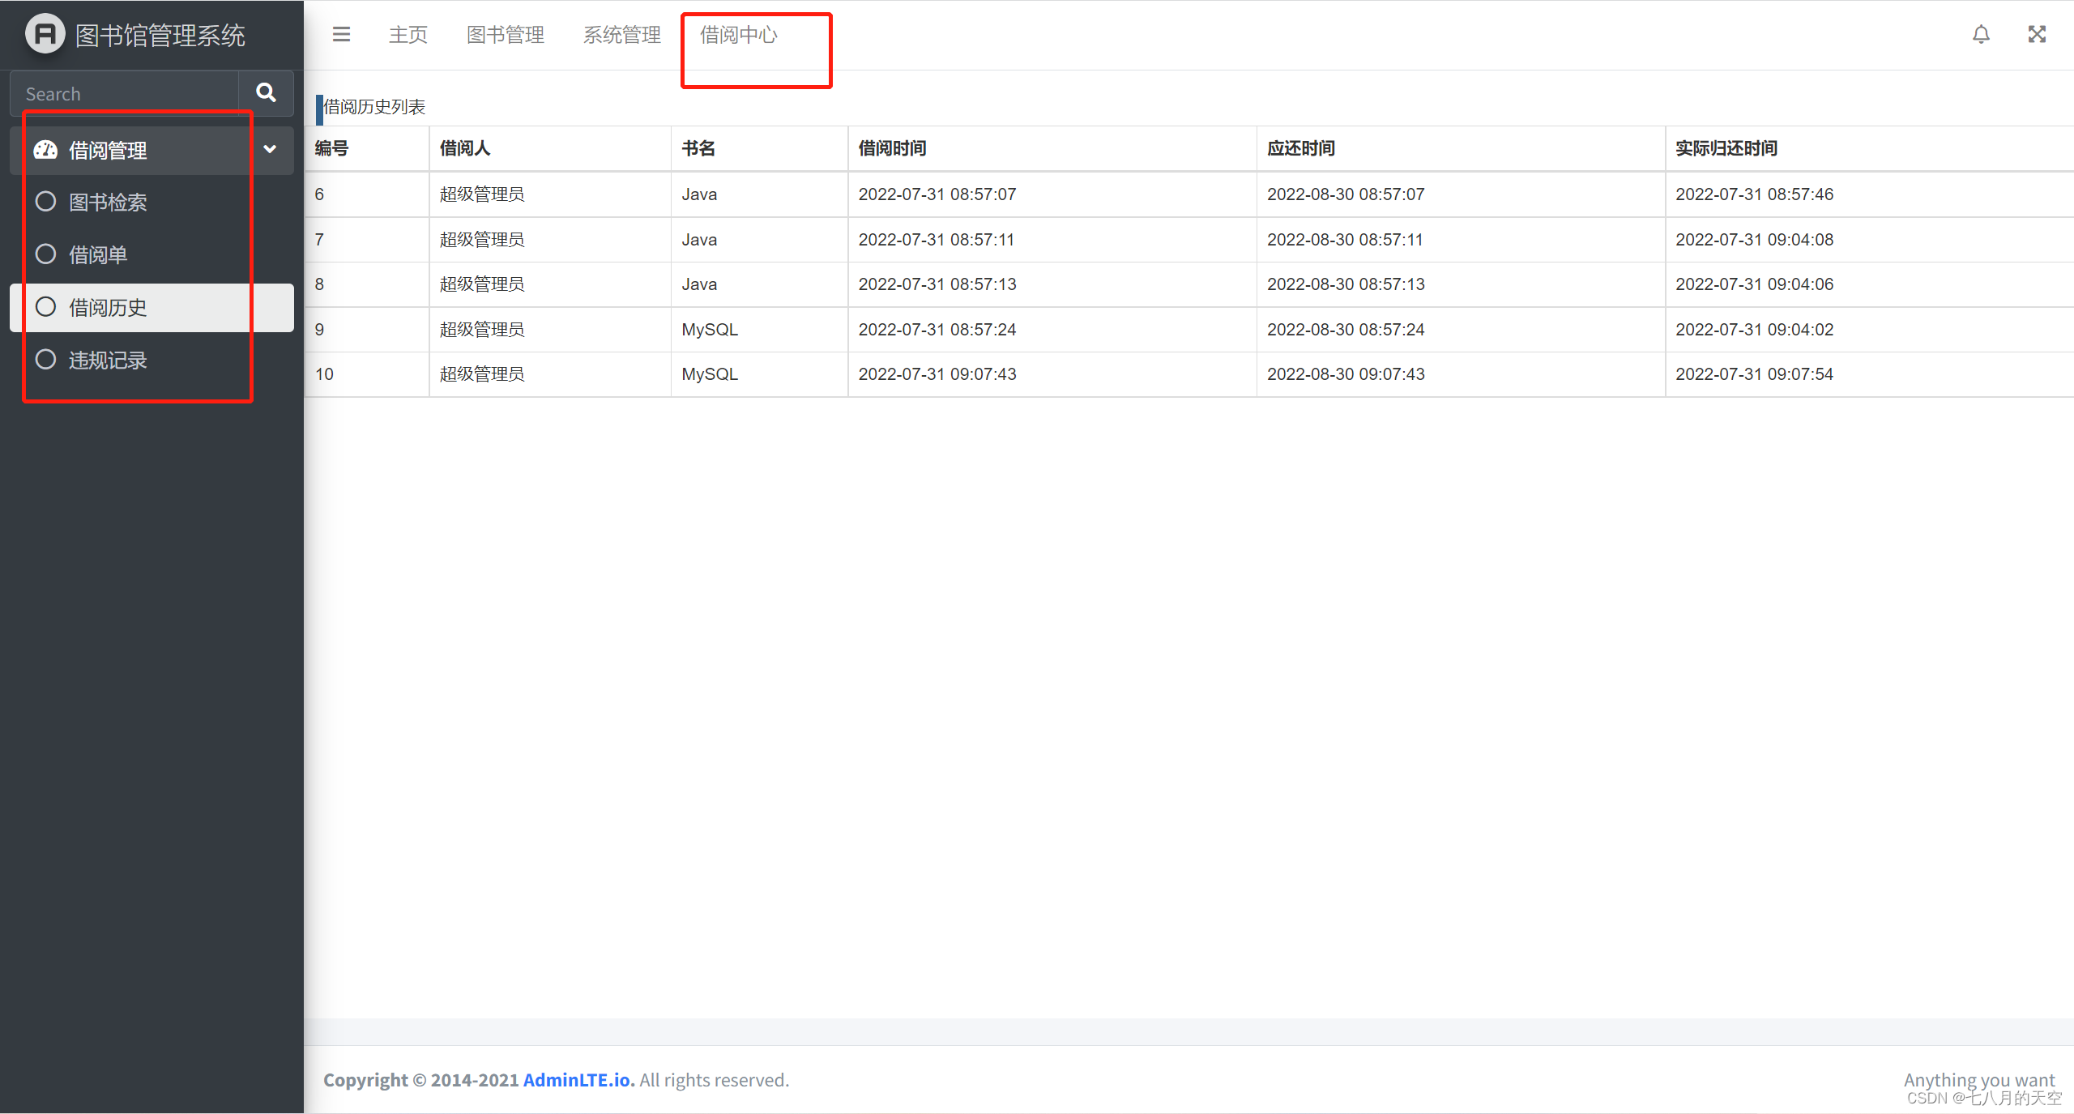Viewport: 2074px width, 1114px height.
Task: Click the library system logo icon
Action: [x=45, y=34]
